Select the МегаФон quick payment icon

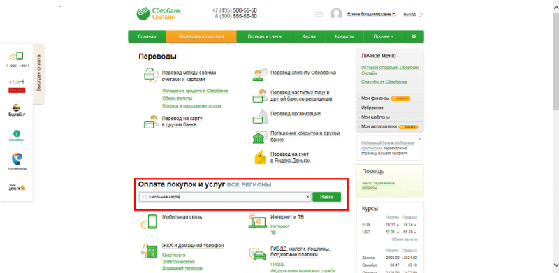click(17, 135)
